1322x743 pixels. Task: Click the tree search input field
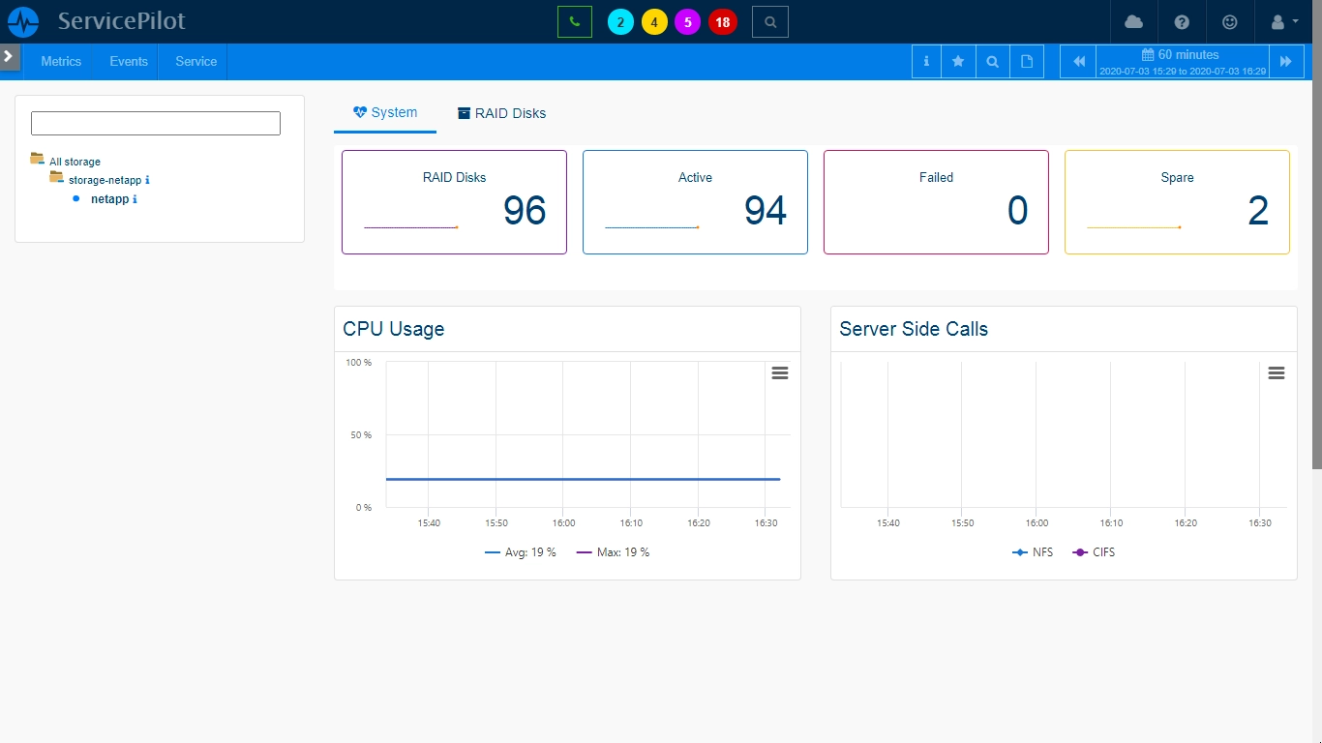pos(156,123)
